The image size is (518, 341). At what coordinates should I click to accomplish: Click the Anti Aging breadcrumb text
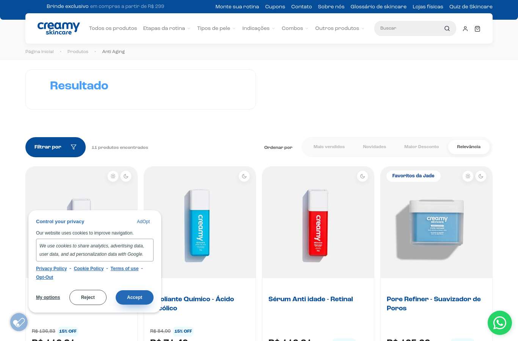coord(113,52)
